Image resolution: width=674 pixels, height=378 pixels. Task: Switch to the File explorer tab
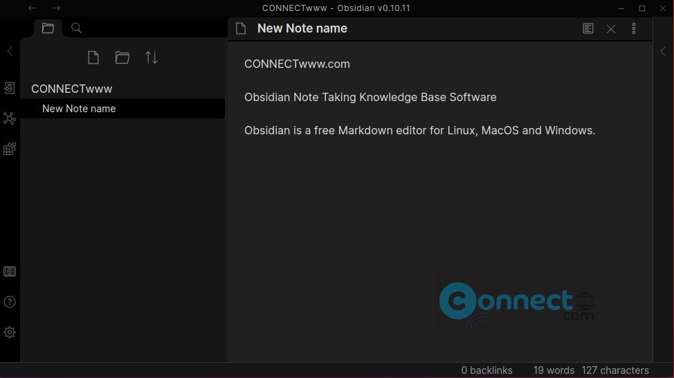click(48, 28)
